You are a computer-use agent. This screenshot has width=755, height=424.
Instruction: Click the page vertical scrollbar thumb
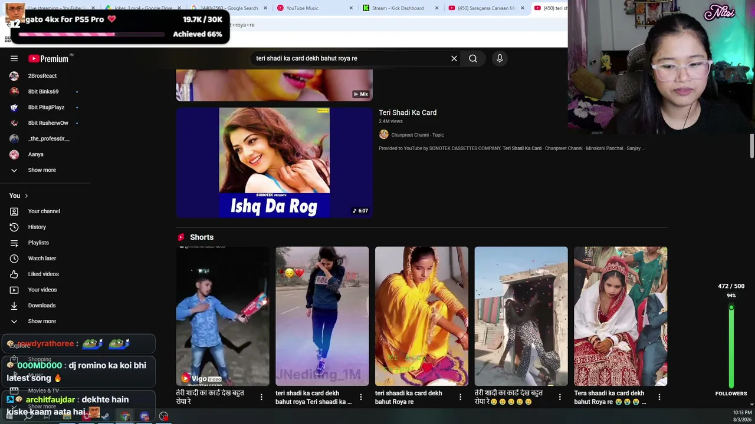[752, 146]
